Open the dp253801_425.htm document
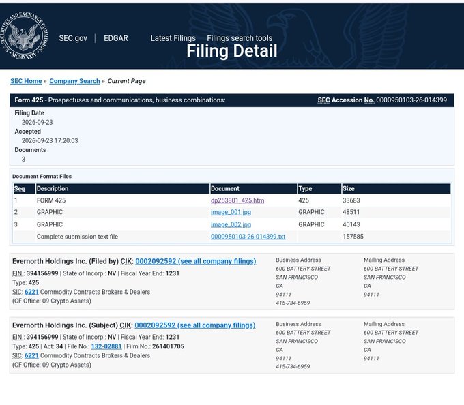The image size is (464, 405). point(237,200)
